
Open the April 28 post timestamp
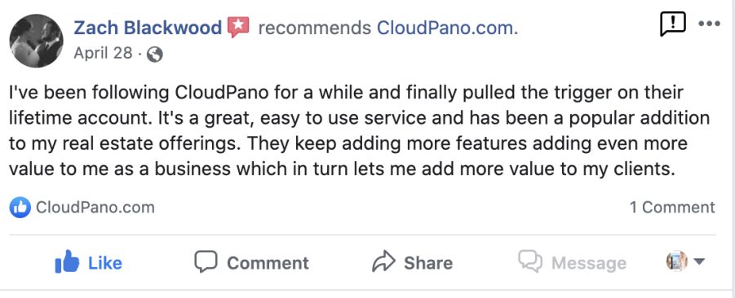[103, 53]
